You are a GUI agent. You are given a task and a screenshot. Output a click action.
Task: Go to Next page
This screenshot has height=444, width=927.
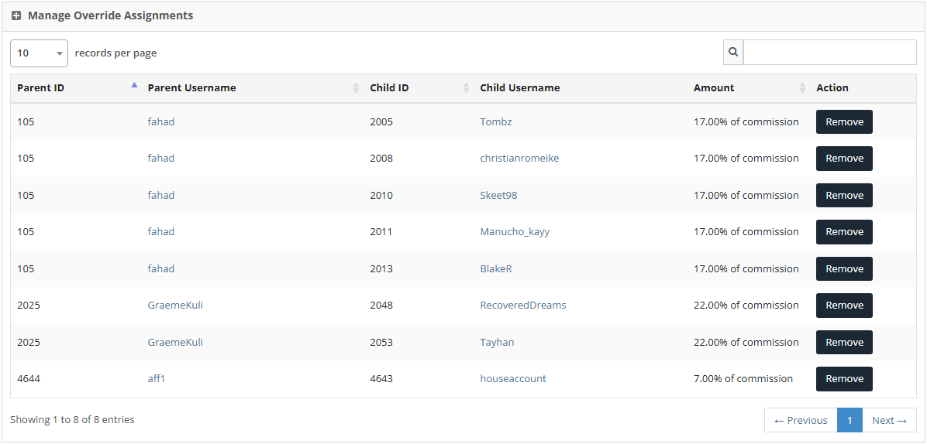(889, 421)
